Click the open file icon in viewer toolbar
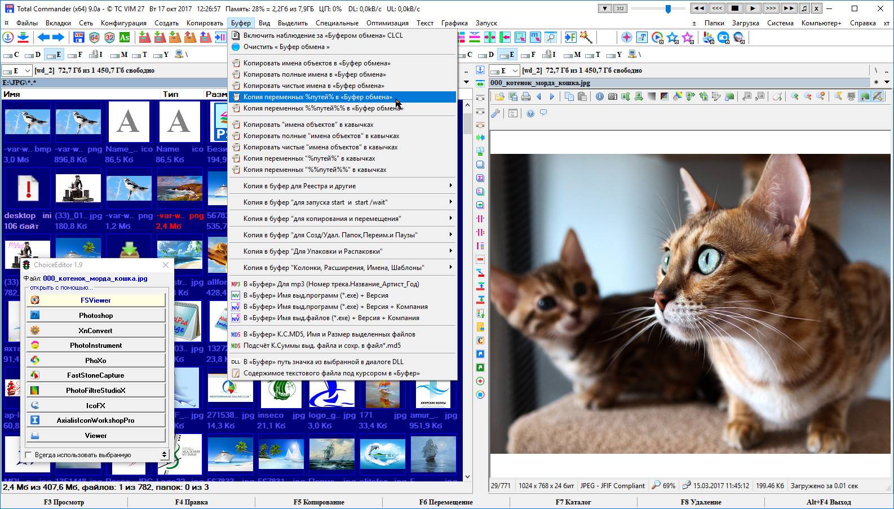This screenshot has height=509, width=894. pos(499,96)
